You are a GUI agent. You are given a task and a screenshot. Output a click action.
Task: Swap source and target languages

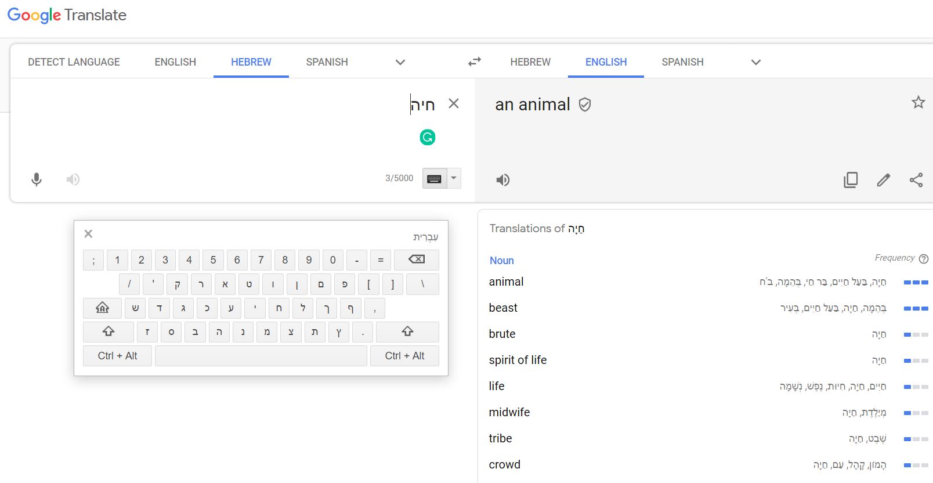pyautogui.click(x=475, y=62)
